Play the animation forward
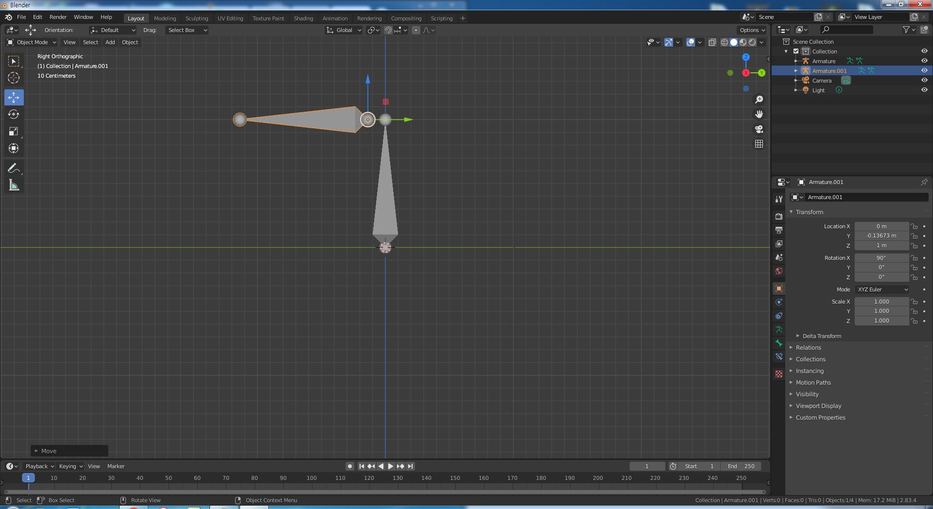933x509 pixels. tap(391, 466)
